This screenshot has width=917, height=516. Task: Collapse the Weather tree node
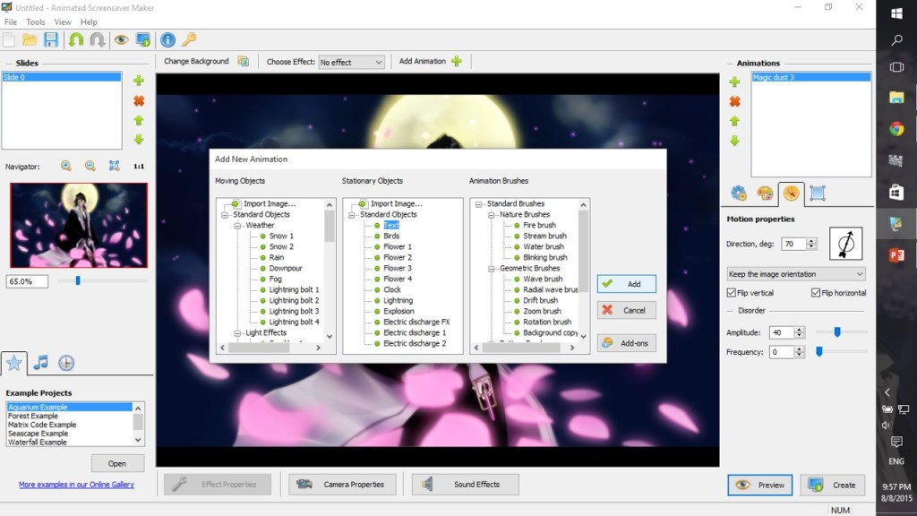[x=238, y=225]
